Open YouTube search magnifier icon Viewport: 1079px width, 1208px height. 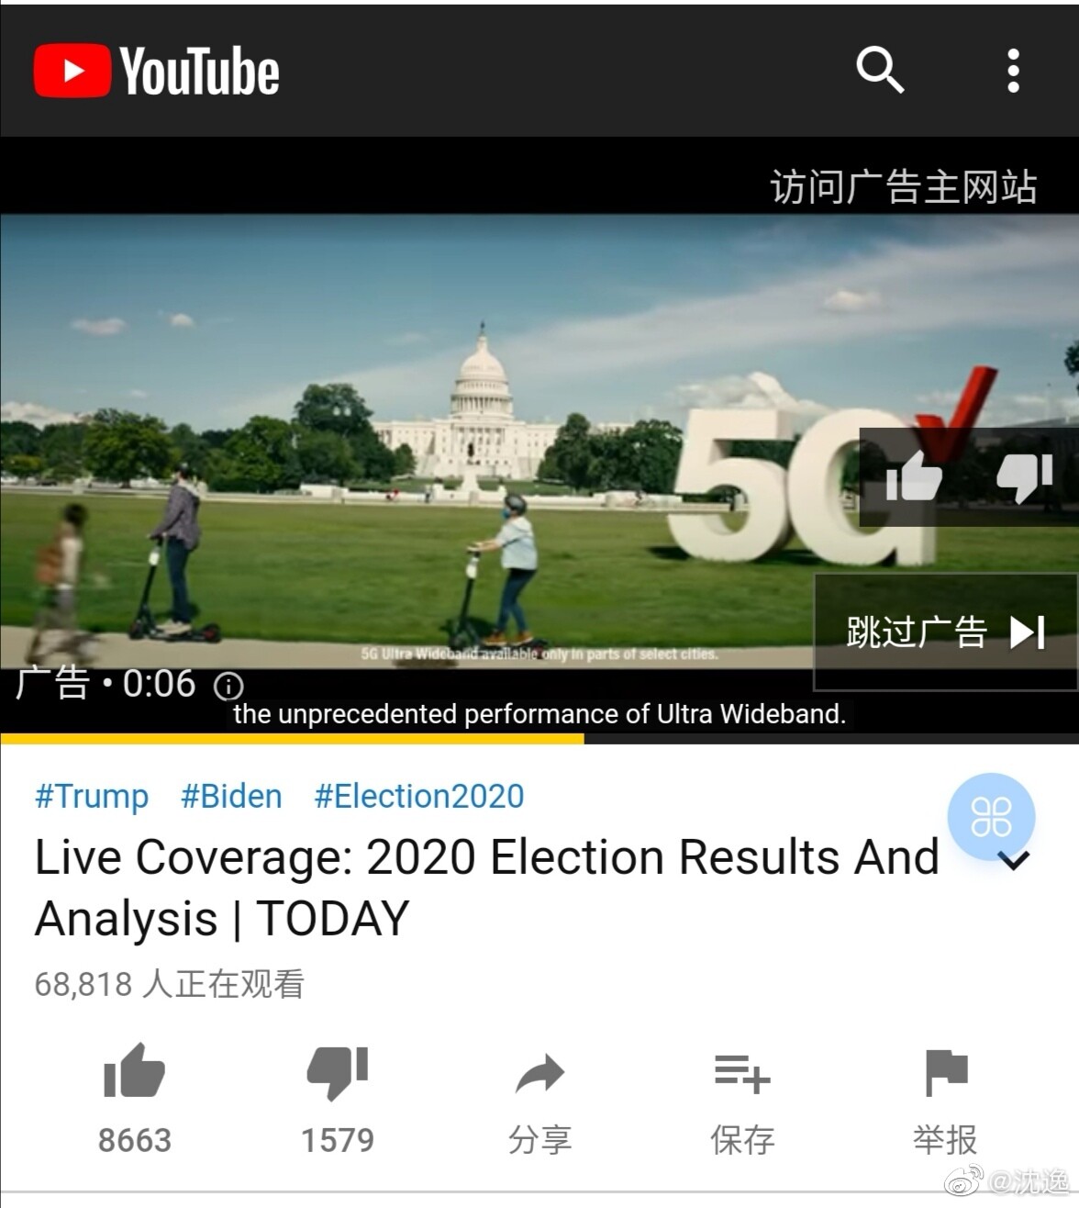(x=880, y=71)
